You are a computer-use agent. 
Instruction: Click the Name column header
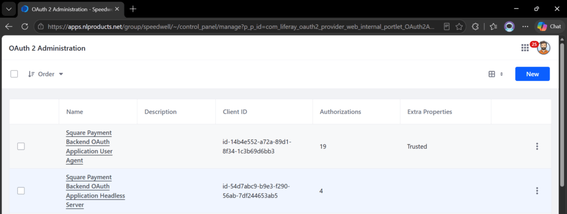(75, 111)
